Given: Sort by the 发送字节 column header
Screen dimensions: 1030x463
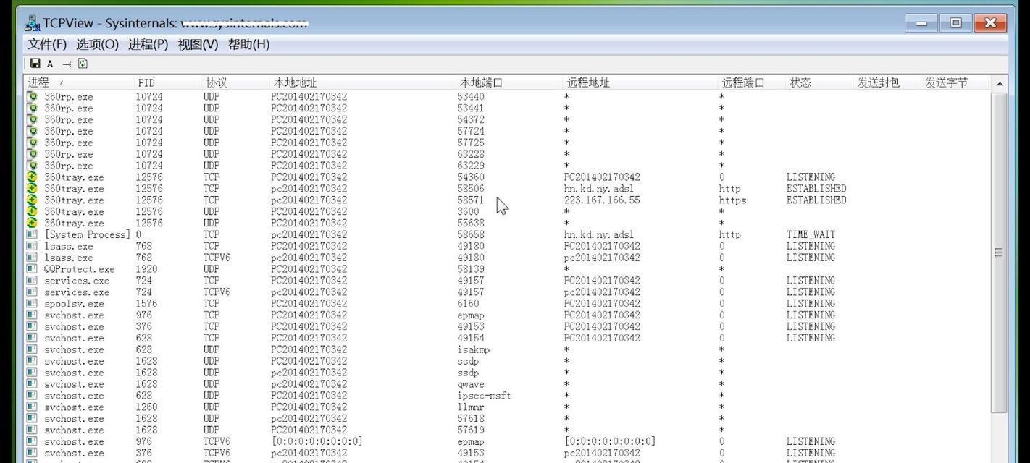Looking at the screenshot, I should click(955, 82).
